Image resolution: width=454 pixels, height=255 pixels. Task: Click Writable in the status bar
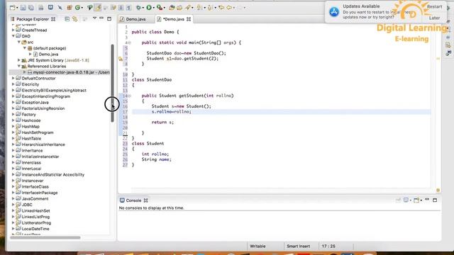258,246
